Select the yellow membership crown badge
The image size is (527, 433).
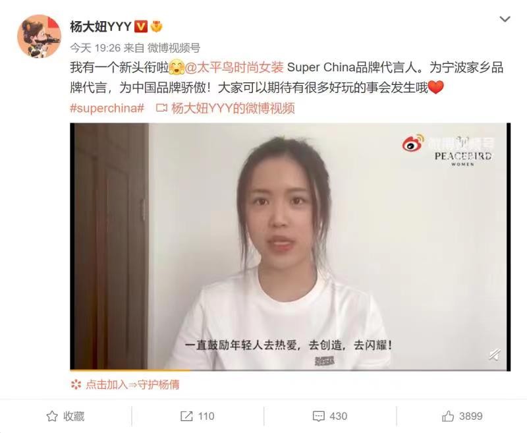pos(156,26)
